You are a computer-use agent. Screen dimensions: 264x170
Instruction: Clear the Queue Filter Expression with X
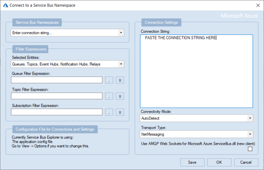point(120,80)
